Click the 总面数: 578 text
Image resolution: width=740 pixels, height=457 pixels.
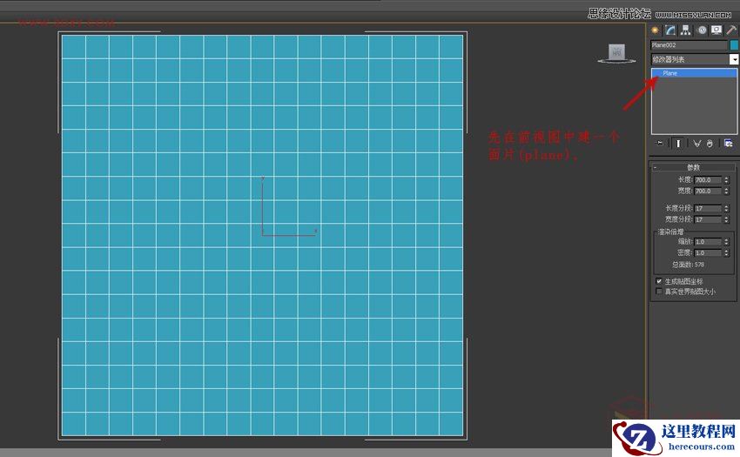click(689, 265)
